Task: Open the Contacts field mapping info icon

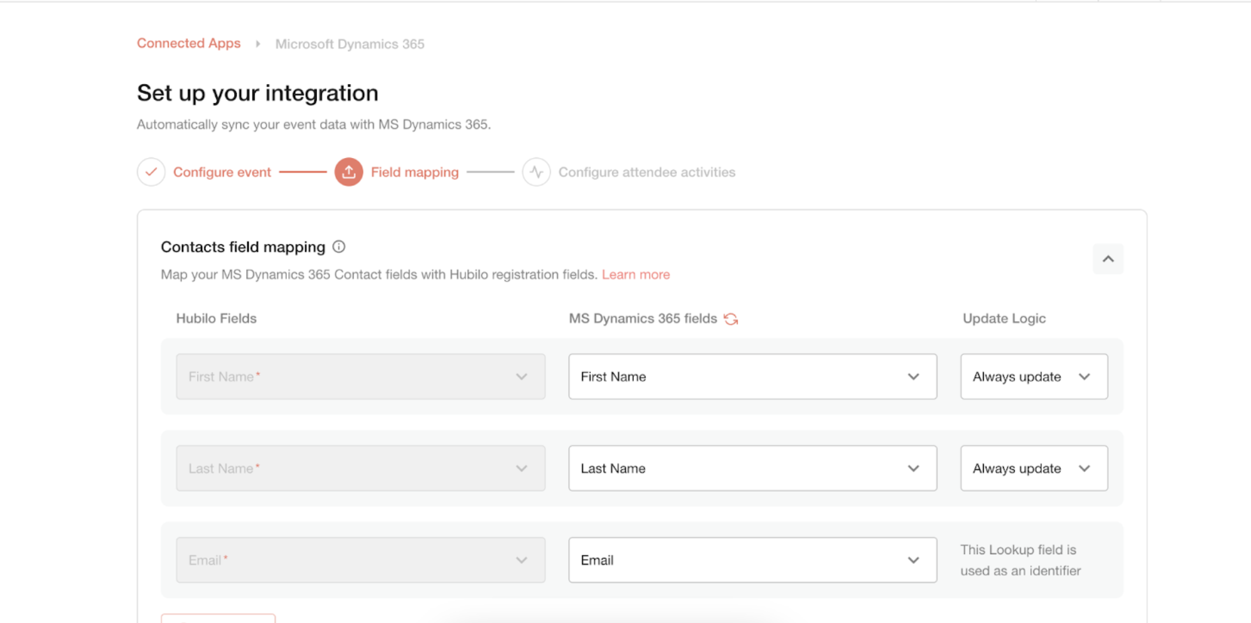Action: [x=339, y=247]
